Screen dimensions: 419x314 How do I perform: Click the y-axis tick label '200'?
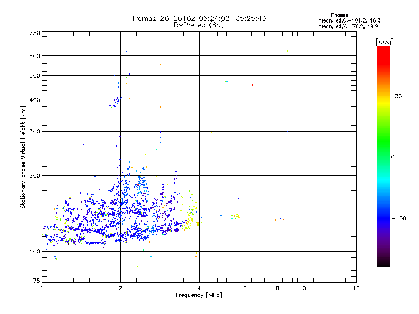(x=35, y=176)
